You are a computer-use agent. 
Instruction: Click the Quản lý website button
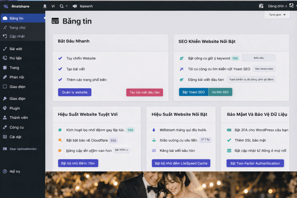75,92
